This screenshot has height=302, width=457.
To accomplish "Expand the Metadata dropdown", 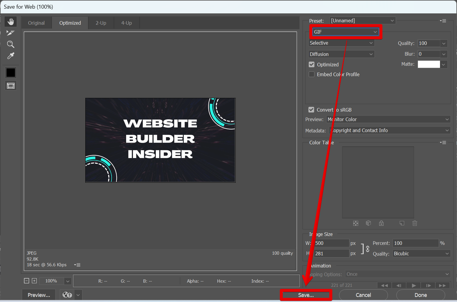I will click(x=389, y=130).
